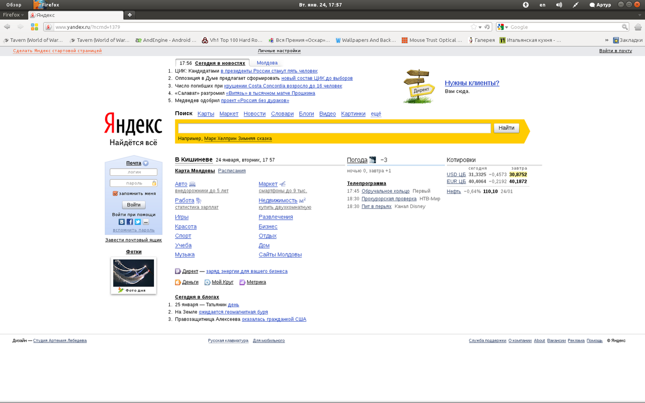Click the Русская клавиатура footer link

[x=228, y=341]
